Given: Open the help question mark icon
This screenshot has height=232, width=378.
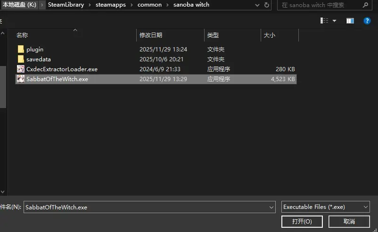Looking at the screenshot, I should (367, 21).
